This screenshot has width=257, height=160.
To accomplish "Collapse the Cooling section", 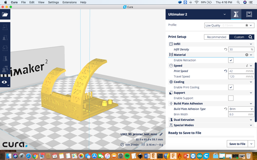I will [251, 82].
